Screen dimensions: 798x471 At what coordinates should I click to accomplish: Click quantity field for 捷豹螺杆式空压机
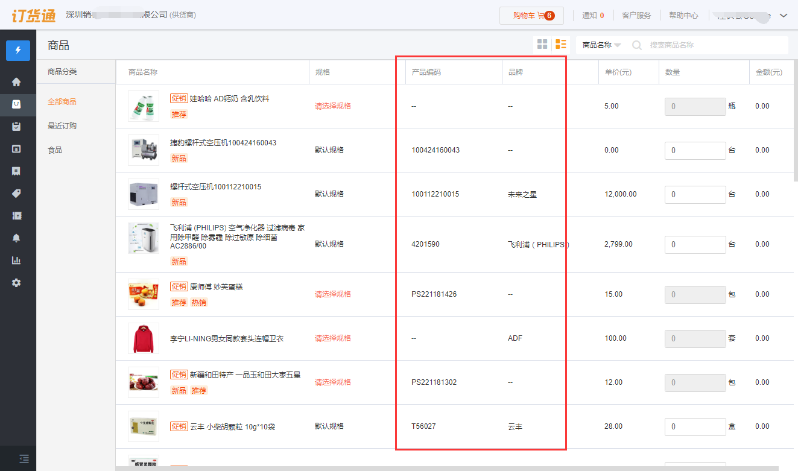click(695, 151)
